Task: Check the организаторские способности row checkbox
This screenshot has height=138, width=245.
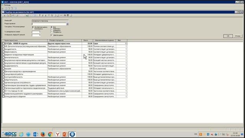Action: click(3, 82)
